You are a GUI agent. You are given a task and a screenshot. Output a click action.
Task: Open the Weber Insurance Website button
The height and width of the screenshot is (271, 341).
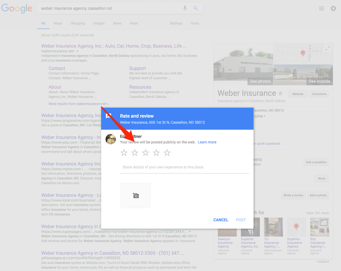pos(298,94)
